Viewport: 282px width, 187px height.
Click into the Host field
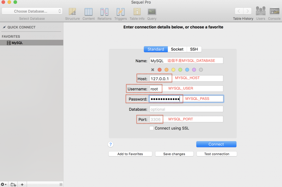186,78
